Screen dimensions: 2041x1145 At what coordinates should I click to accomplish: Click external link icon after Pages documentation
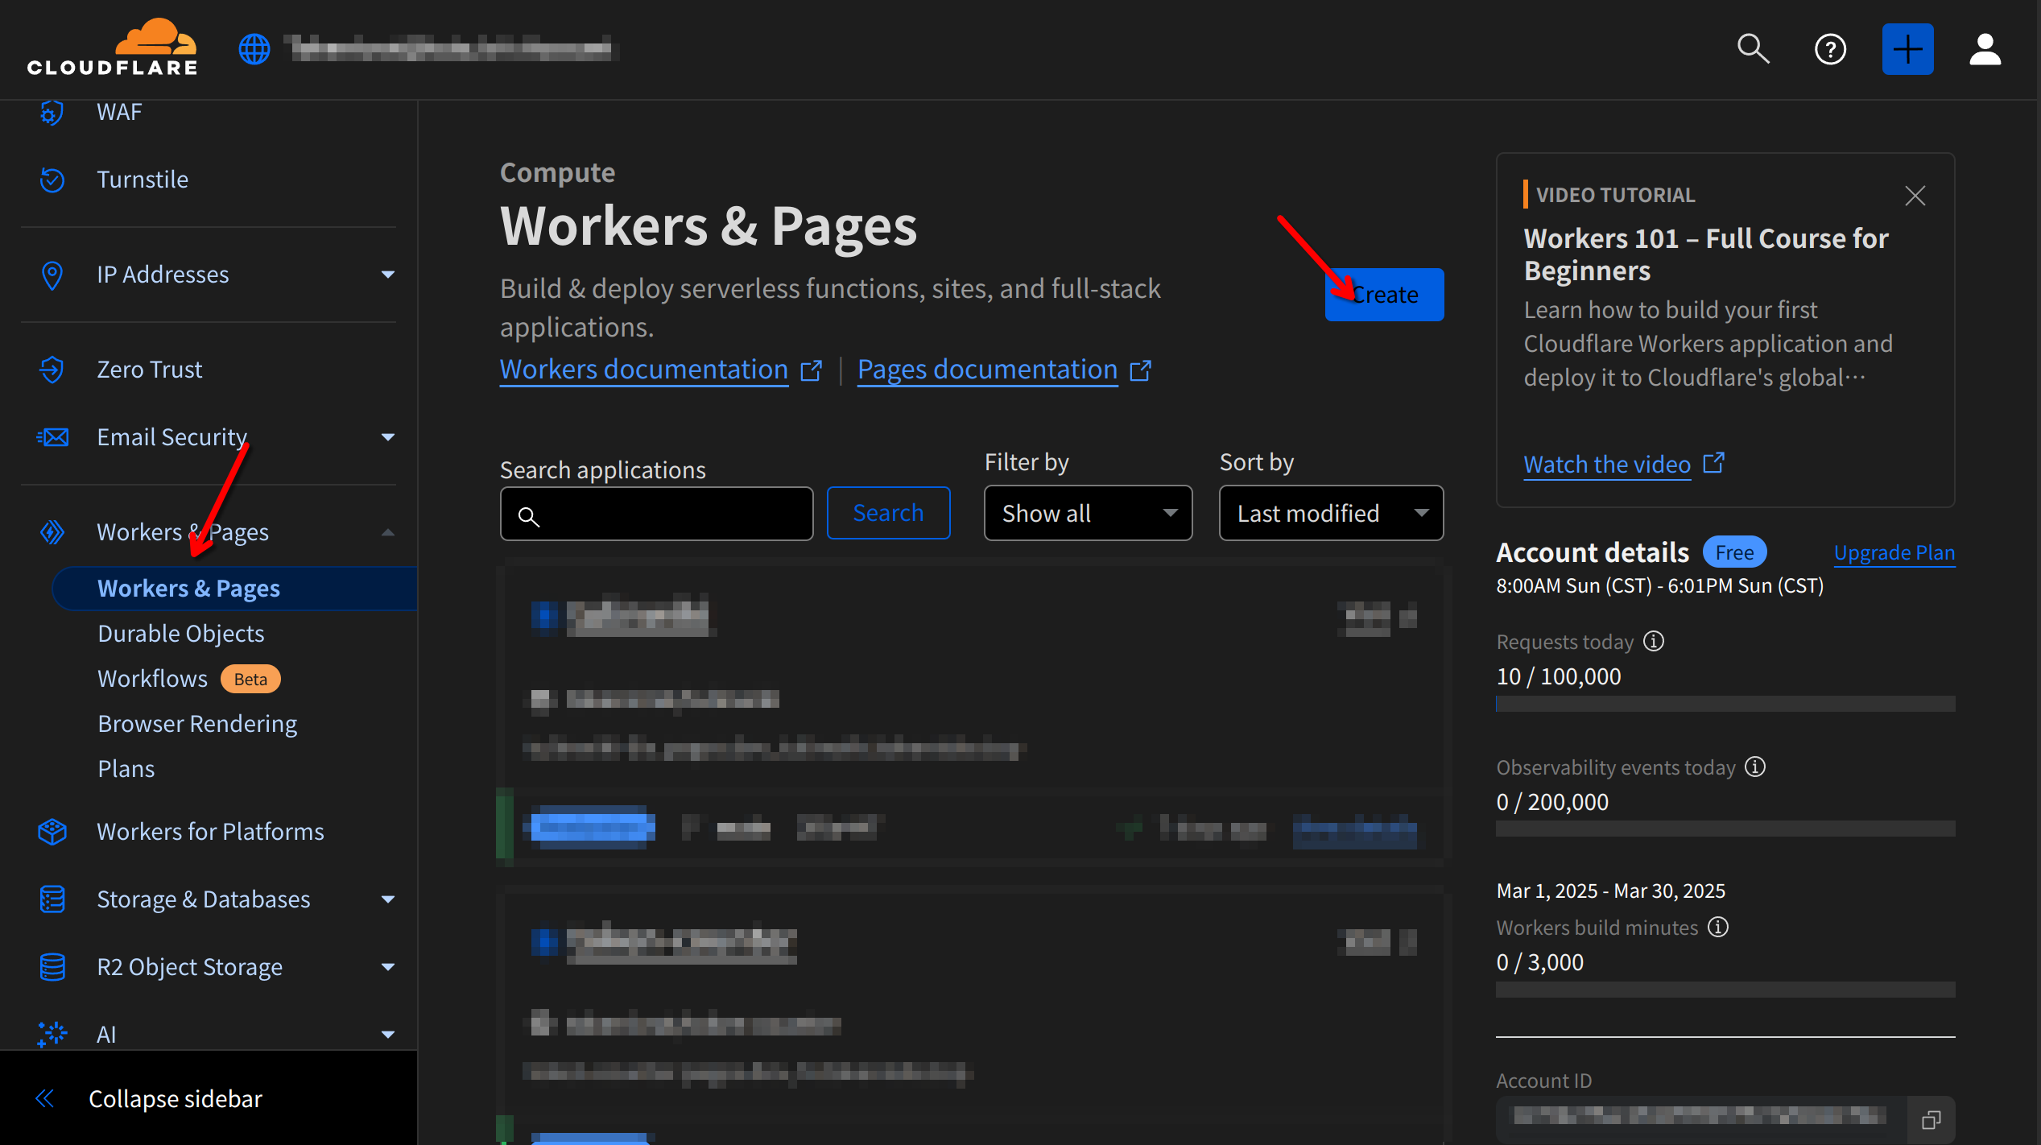1141,370
